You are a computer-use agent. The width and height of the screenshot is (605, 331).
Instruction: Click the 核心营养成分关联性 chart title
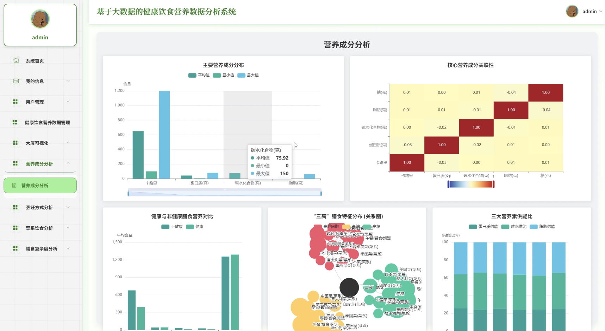click(x=470, y=65)
